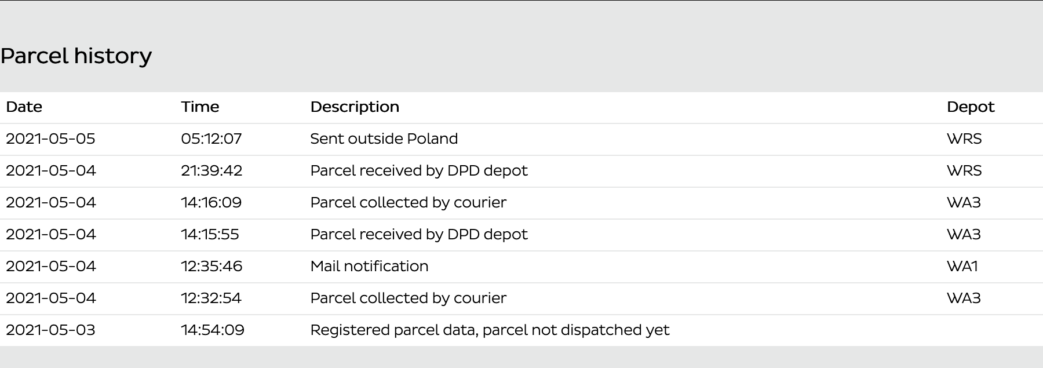Viewport: 1043px width, 368px height.
Task: Click the Parcel history heading
Action: click(x=76, y=56)
